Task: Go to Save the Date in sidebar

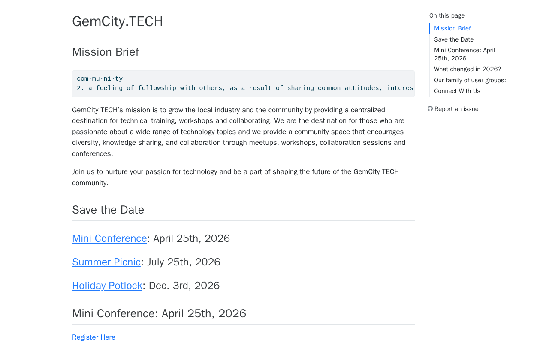Action: pyautogui.click(x=454, y=39)
